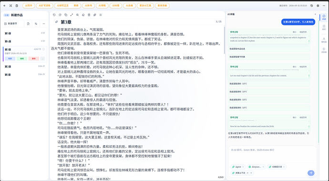Redo the edit in the editor toolbar

(x=60, y=15)
